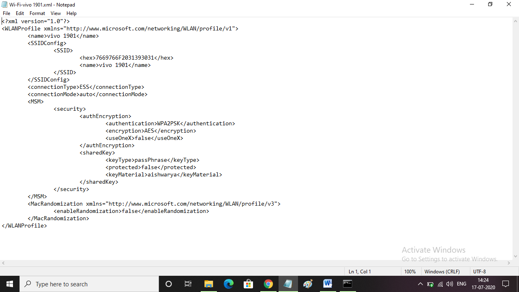
Task: Open the Help menu
Action: [71, 13]
